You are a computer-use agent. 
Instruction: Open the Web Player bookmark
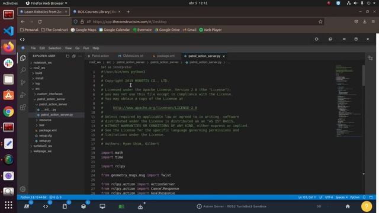(x=210, y=30)
